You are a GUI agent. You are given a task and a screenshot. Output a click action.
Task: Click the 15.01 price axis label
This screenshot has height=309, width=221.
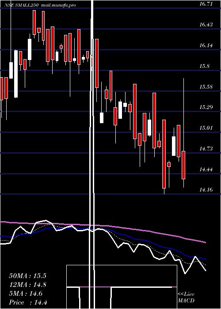click(206, 128)
